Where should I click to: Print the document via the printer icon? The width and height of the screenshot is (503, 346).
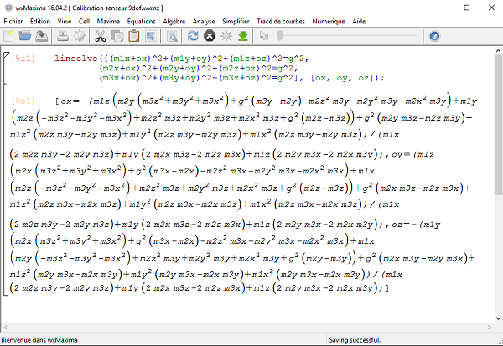[x=63, y=36]
